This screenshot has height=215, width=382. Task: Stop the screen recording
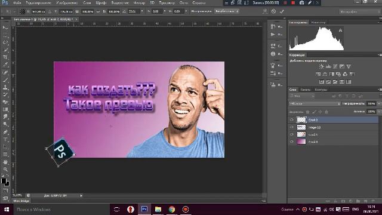293,3
